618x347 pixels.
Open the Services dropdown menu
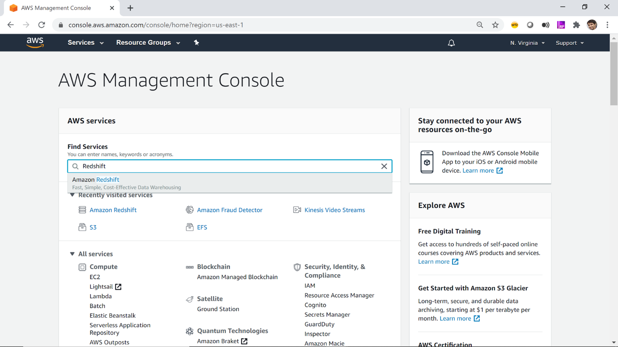tap(86, 42)
